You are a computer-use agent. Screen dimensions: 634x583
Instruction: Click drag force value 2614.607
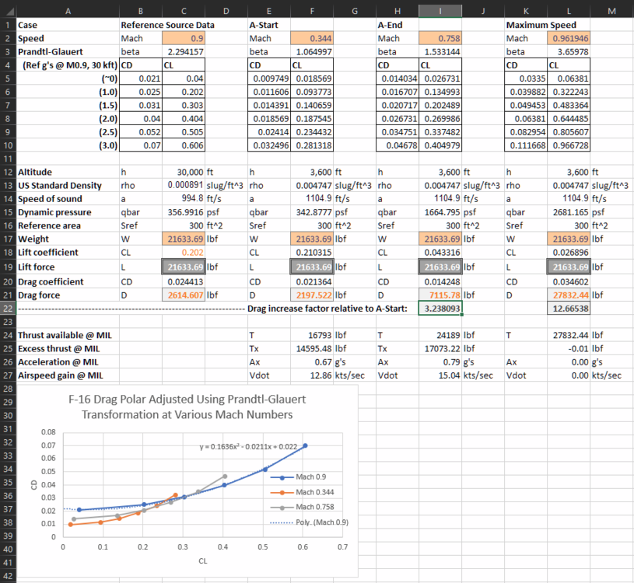[184, 295]
